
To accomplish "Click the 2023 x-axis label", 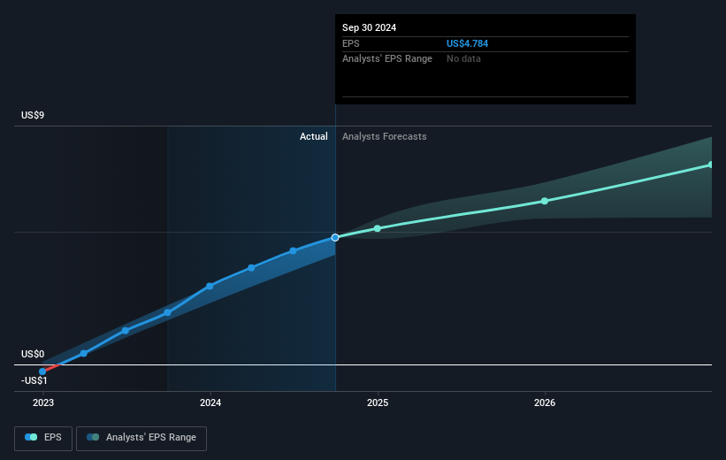I will point(43,402).
